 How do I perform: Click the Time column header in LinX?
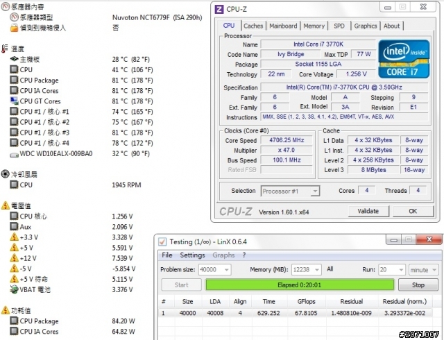click(268, 301)
